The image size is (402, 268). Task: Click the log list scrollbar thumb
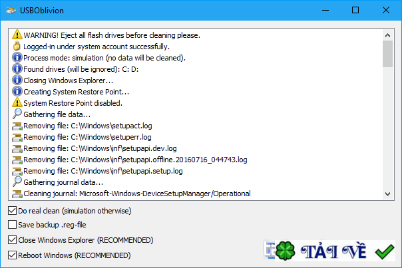point(387,54)
